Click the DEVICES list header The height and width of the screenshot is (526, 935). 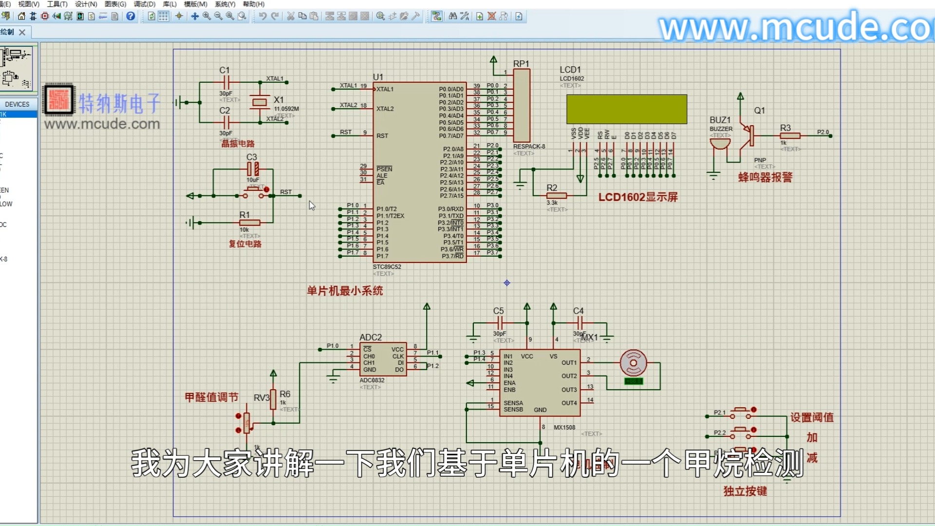(18, 104)
